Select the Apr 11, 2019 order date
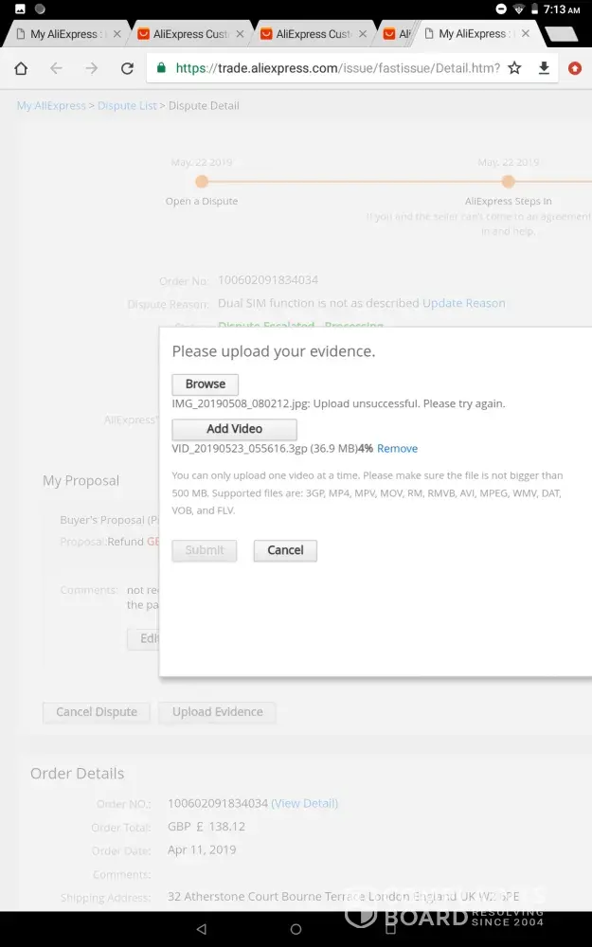This screenshot has width=592, height=947. [x=202, y=849]
